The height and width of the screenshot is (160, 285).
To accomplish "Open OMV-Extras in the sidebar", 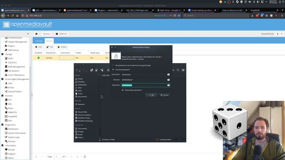I will pos(13,50).
